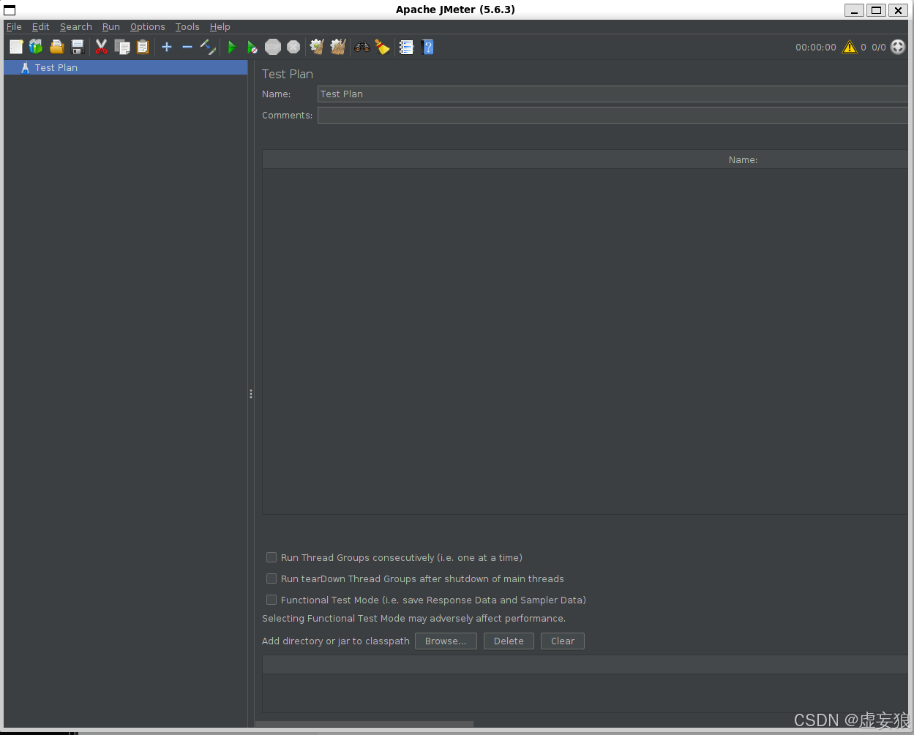Click the Reset Search icon
The width and height of the screenshot is (914, 735).
point(382,47)
